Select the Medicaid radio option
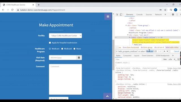181x102 pixels. click(x=62, y=49)
